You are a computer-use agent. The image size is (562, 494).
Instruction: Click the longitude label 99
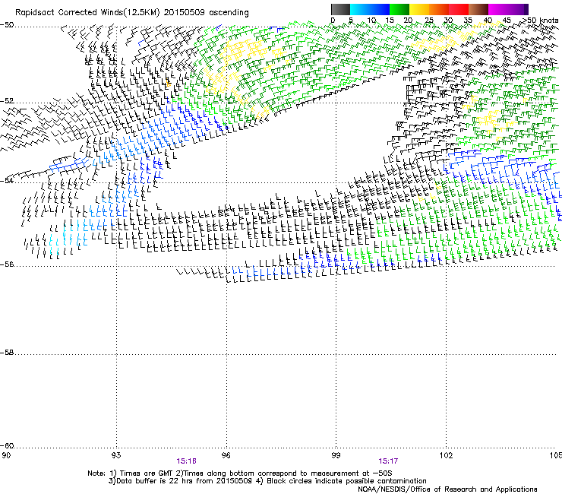click(336, 455)
